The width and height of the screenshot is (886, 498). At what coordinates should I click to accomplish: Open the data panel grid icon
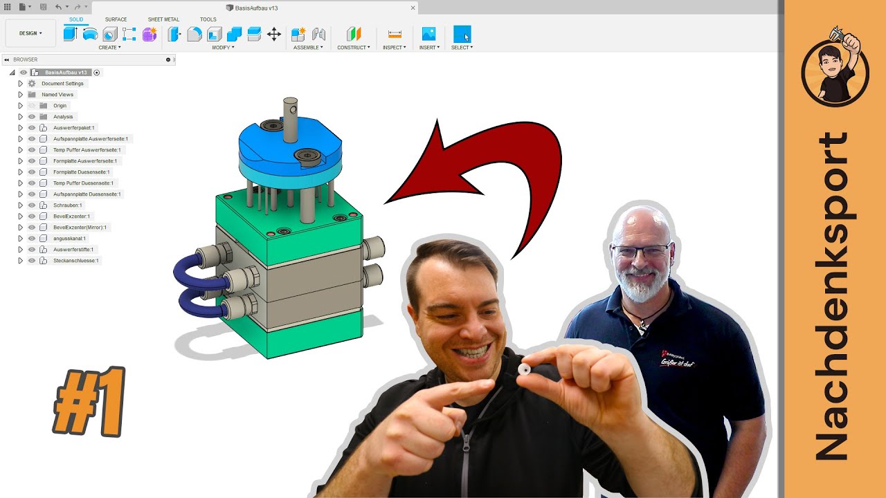(x=8, y=7)
